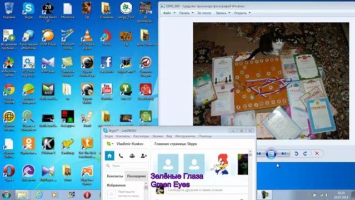Open Разговоры menu in Skype
This screenshot has width=355, height=200.
pyautogui.click(x=141, y=136)
